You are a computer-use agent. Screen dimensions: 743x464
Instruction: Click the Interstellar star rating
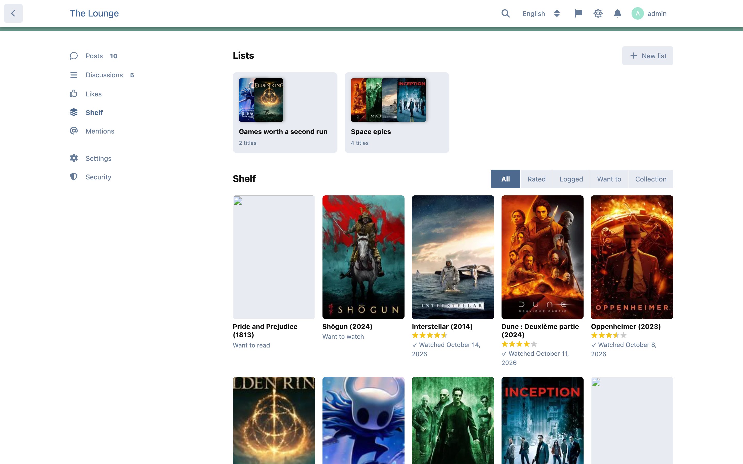click(430, 335)
